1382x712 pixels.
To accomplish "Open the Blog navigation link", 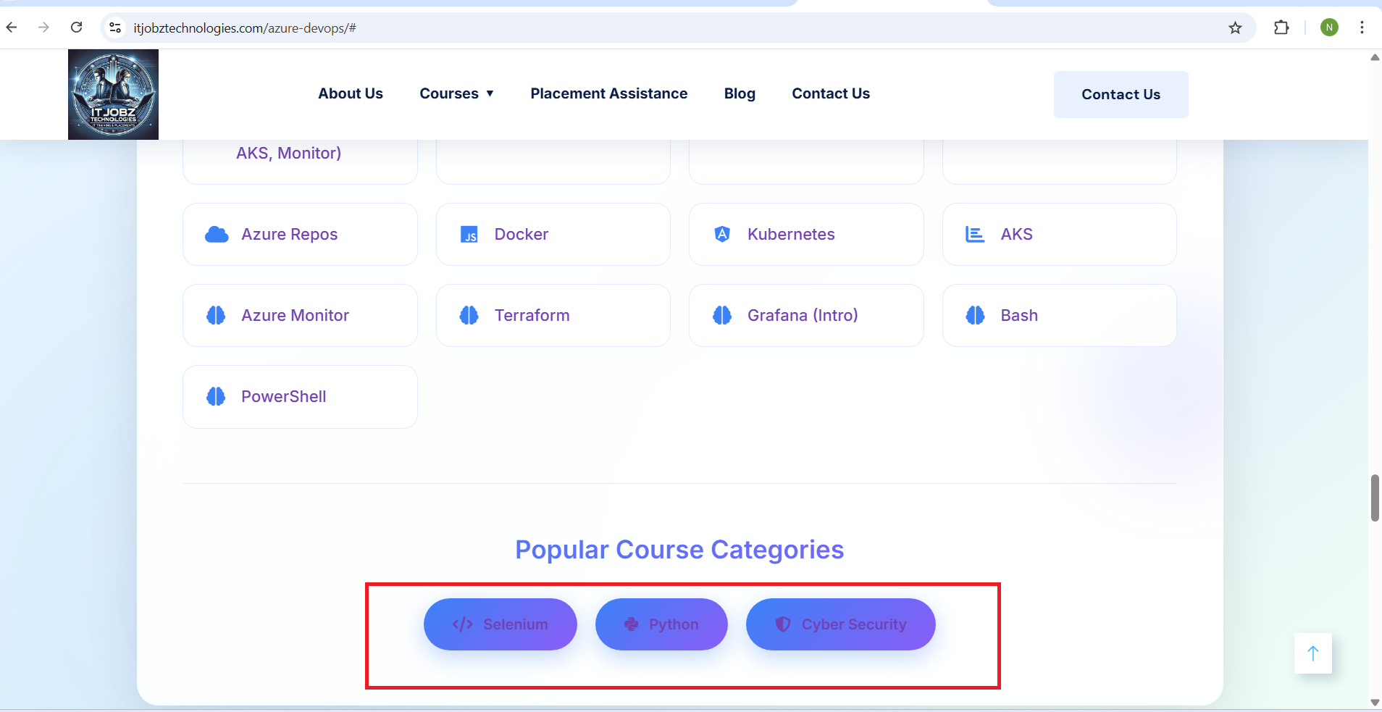I will tap(740, 93).
